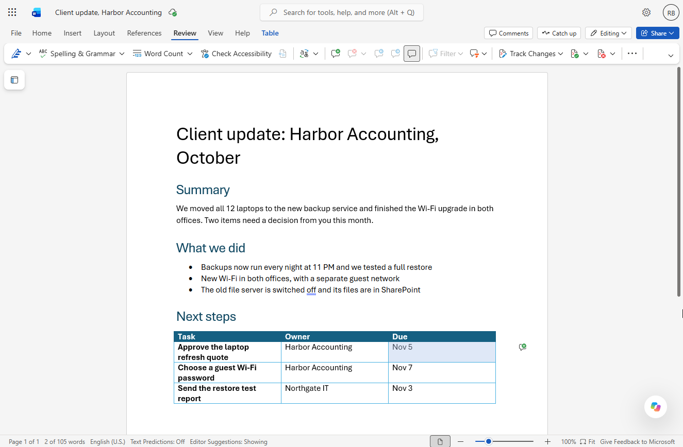Screen dimensions: 683x447
Task: Run Check Accessibility
Action: click(236, 54)
